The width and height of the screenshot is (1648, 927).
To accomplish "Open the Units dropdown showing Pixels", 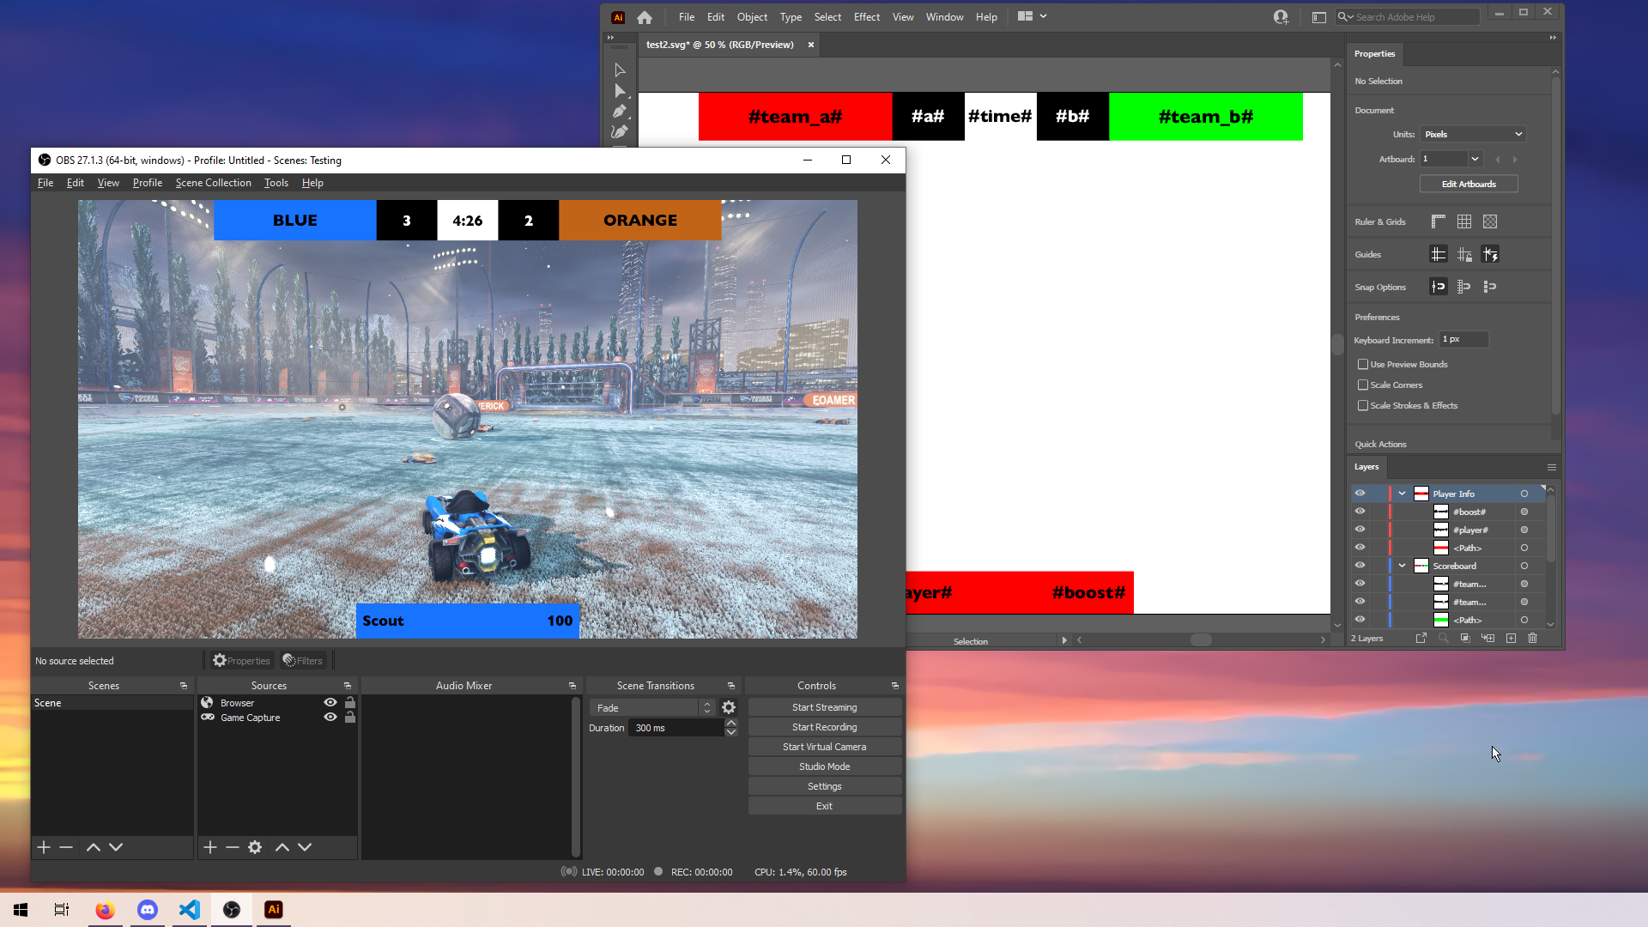I will pyautogui.click(x=1472, y=134).
